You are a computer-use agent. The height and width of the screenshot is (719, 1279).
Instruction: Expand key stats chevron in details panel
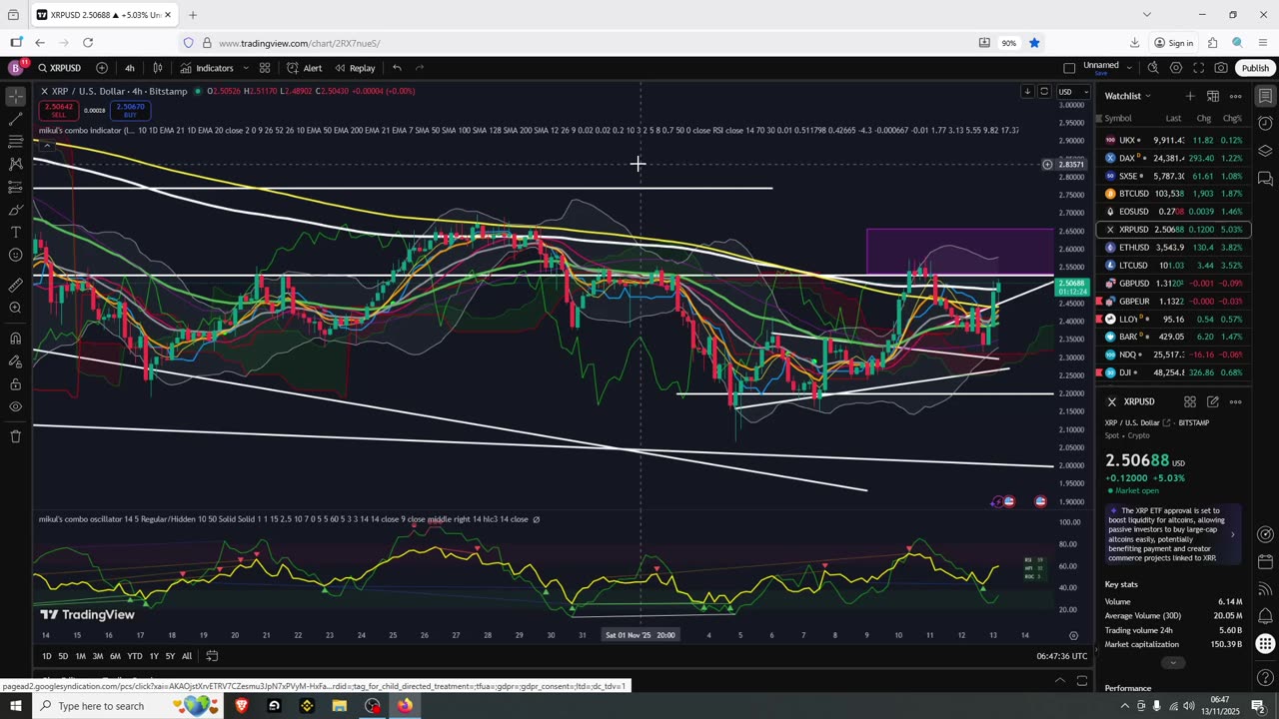1173,663
